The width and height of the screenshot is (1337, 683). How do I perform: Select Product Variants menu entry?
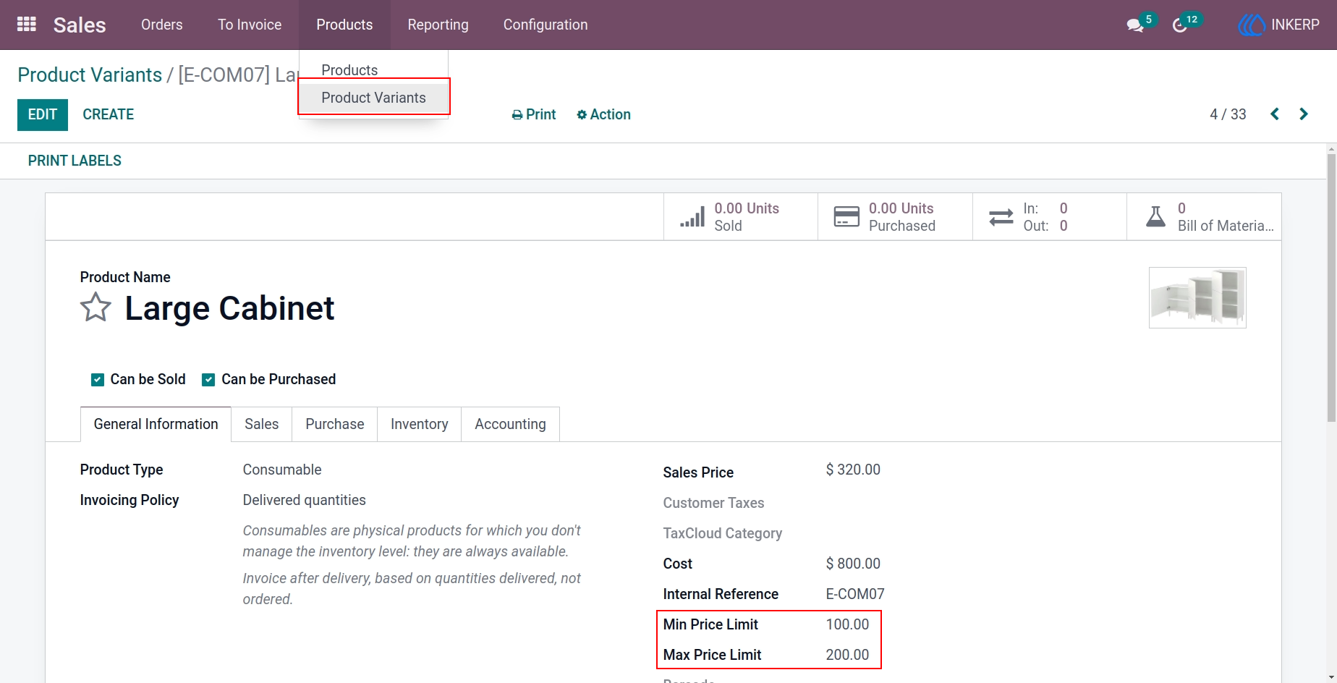pyautogui.click(x=373, y=98)
